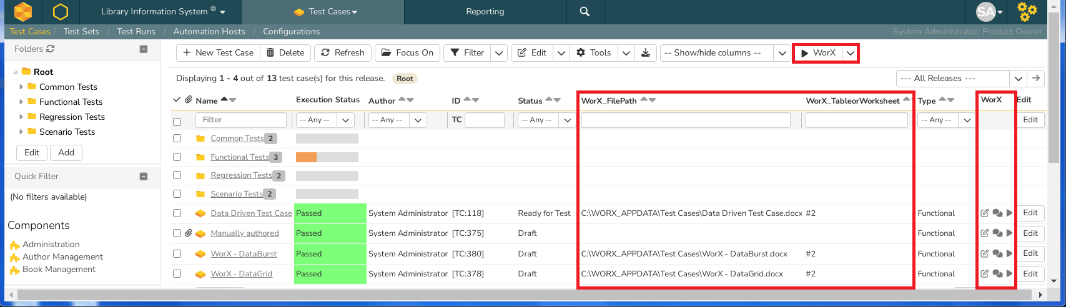Open the WorX - DataGrid test case link

coord(241,274)
